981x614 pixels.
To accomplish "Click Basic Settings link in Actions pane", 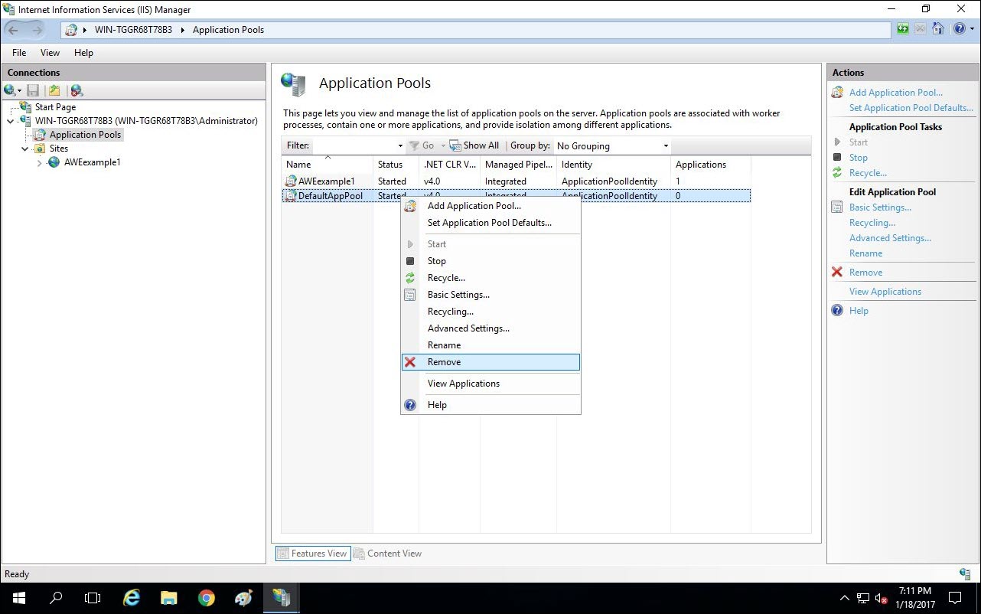I will [880, 207].
